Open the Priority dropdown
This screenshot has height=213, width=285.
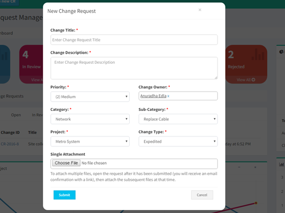(90, 97)
